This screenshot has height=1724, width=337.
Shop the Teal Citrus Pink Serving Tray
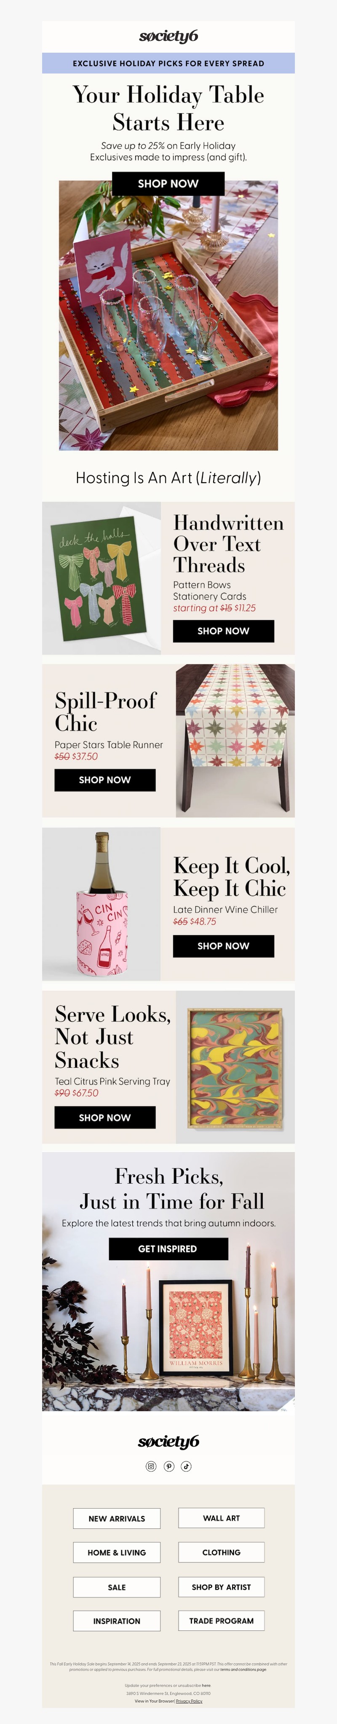105,1117
